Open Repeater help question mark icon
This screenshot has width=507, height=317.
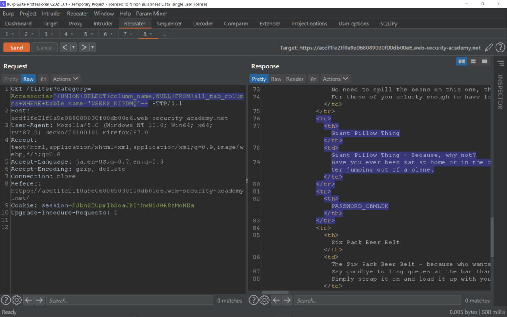[x=500, y=48]
